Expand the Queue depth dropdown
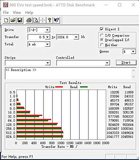 point(133,52)
